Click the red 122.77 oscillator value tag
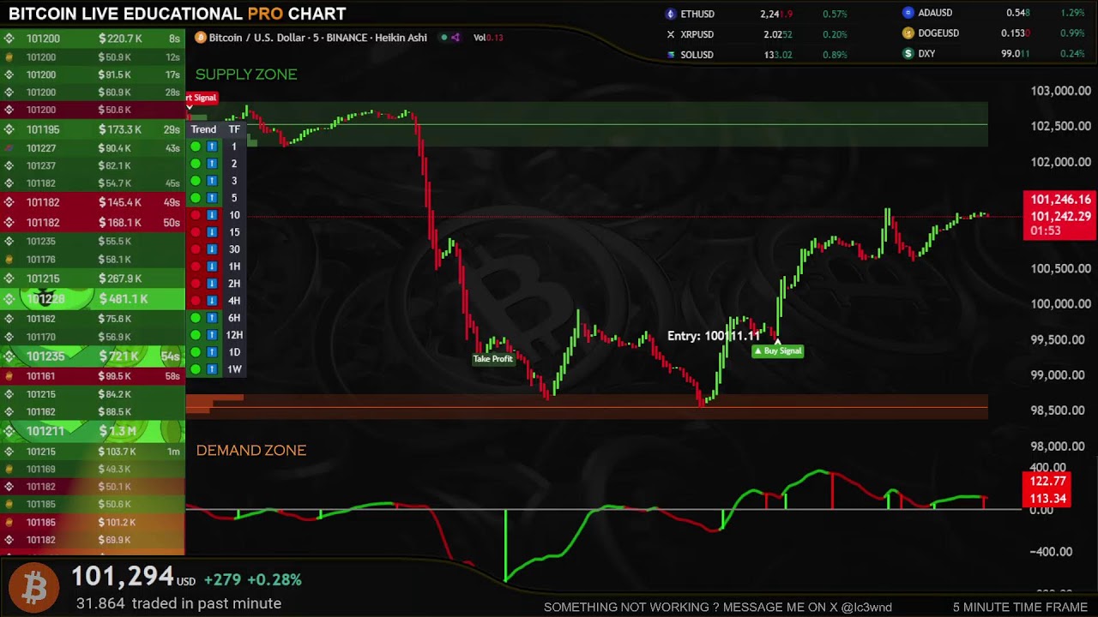This screenshot has width=1098, height=617. click(1048, 482)
